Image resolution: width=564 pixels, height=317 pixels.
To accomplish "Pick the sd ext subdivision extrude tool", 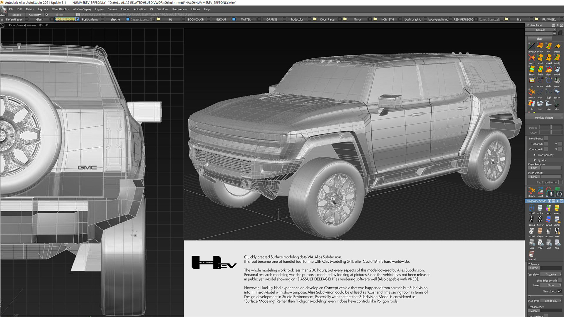I will click(540, 46).
